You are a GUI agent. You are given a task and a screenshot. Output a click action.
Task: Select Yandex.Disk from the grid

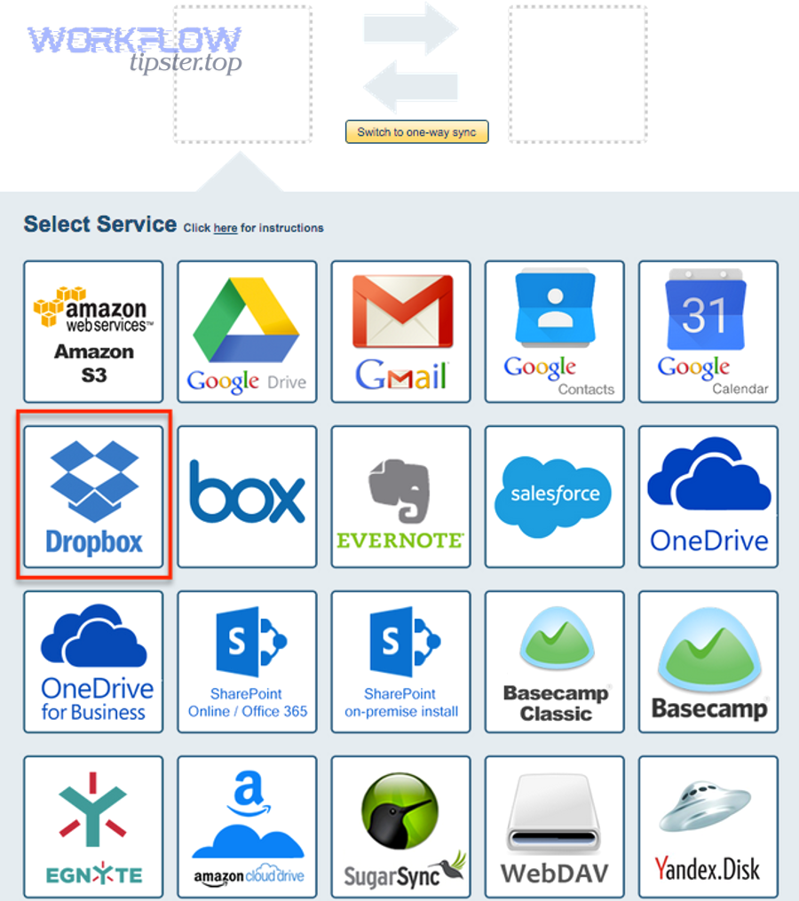(708, 826)
